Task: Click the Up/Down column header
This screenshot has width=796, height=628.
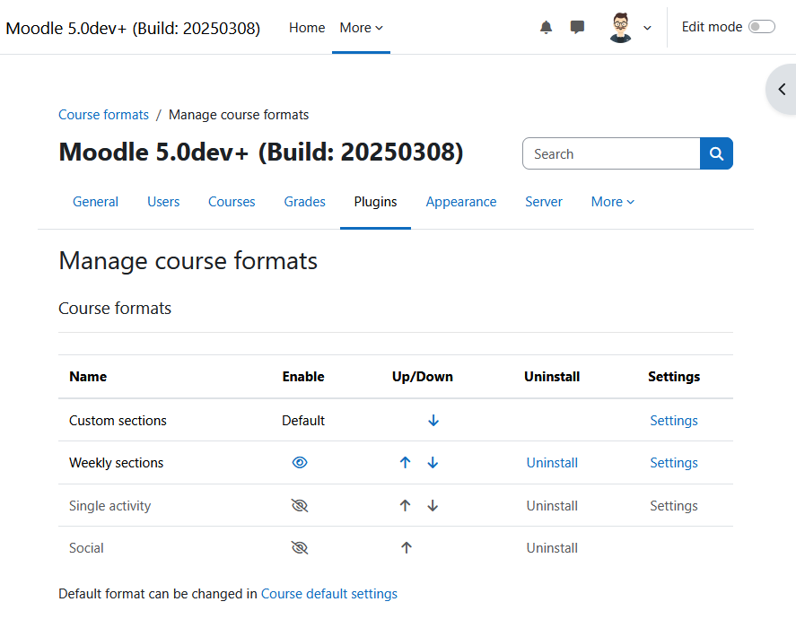Action: 423,377
